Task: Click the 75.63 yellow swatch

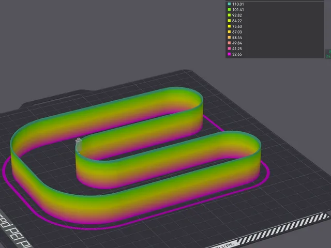Action: [229, 26]
